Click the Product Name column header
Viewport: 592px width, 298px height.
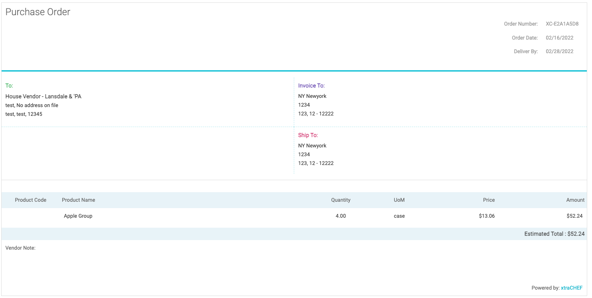pos(79,200)
